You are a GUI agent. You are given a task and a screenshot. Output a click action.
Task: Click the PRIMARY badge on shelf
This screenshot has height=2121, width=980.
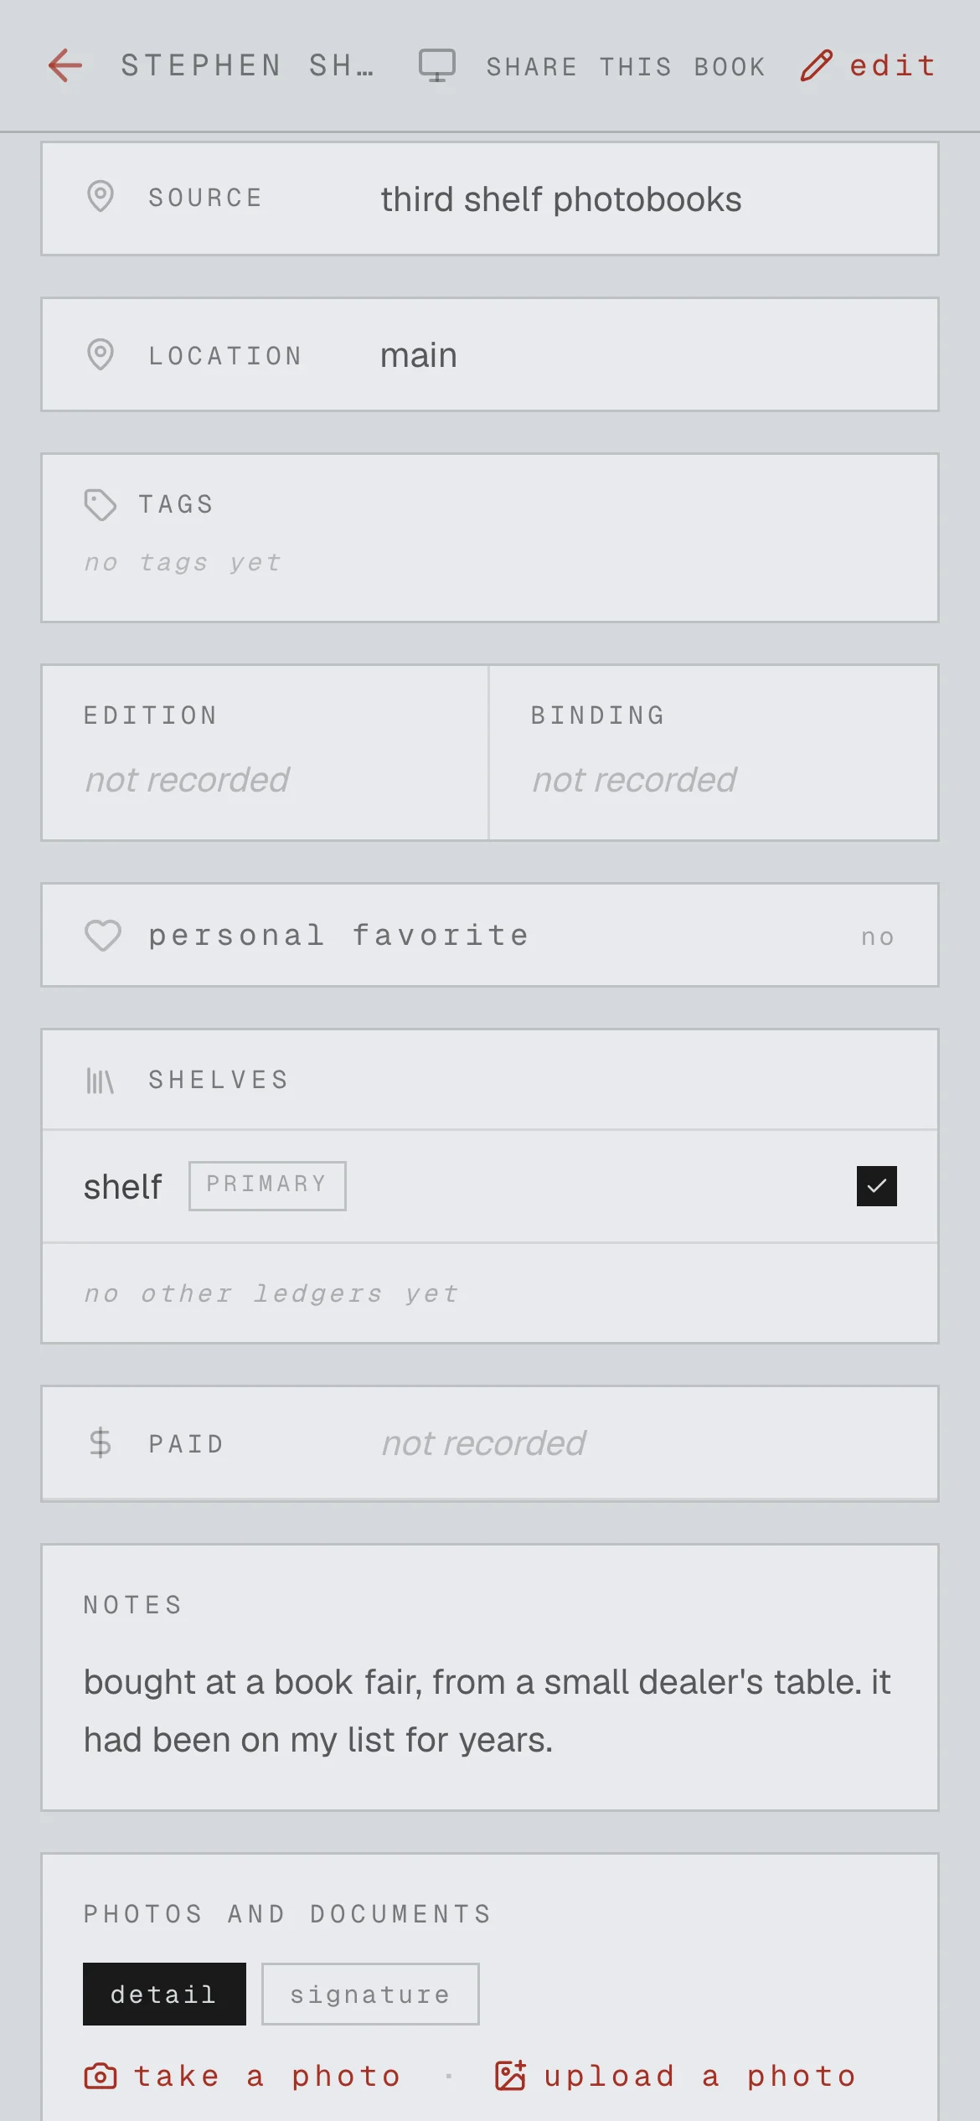coord(267,1185)
